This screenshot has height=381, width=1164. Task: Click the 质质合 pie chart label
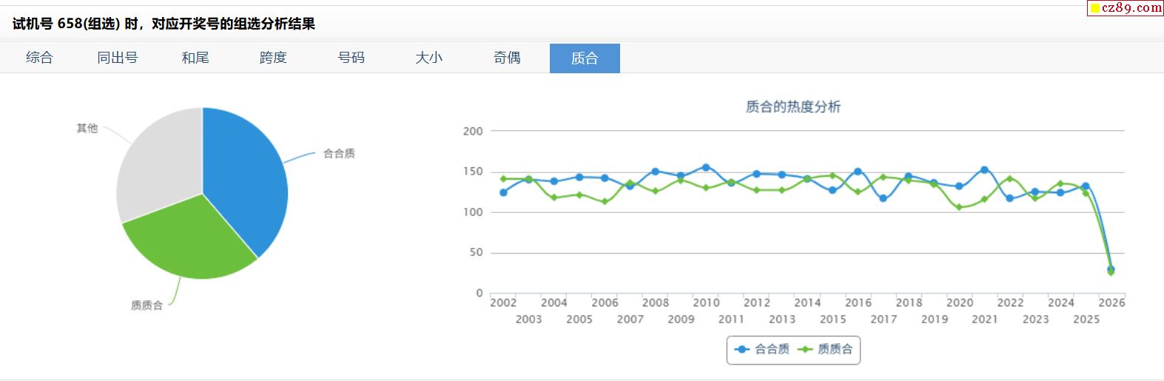point(147,306)
